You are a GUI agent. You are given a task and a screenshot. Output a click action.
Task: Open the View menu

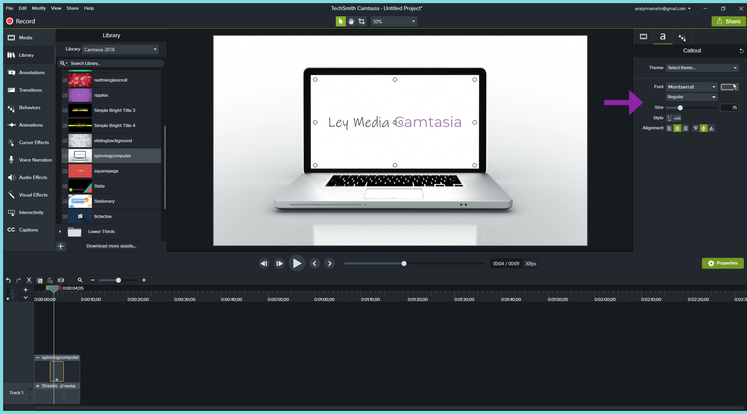click(56, 8)
